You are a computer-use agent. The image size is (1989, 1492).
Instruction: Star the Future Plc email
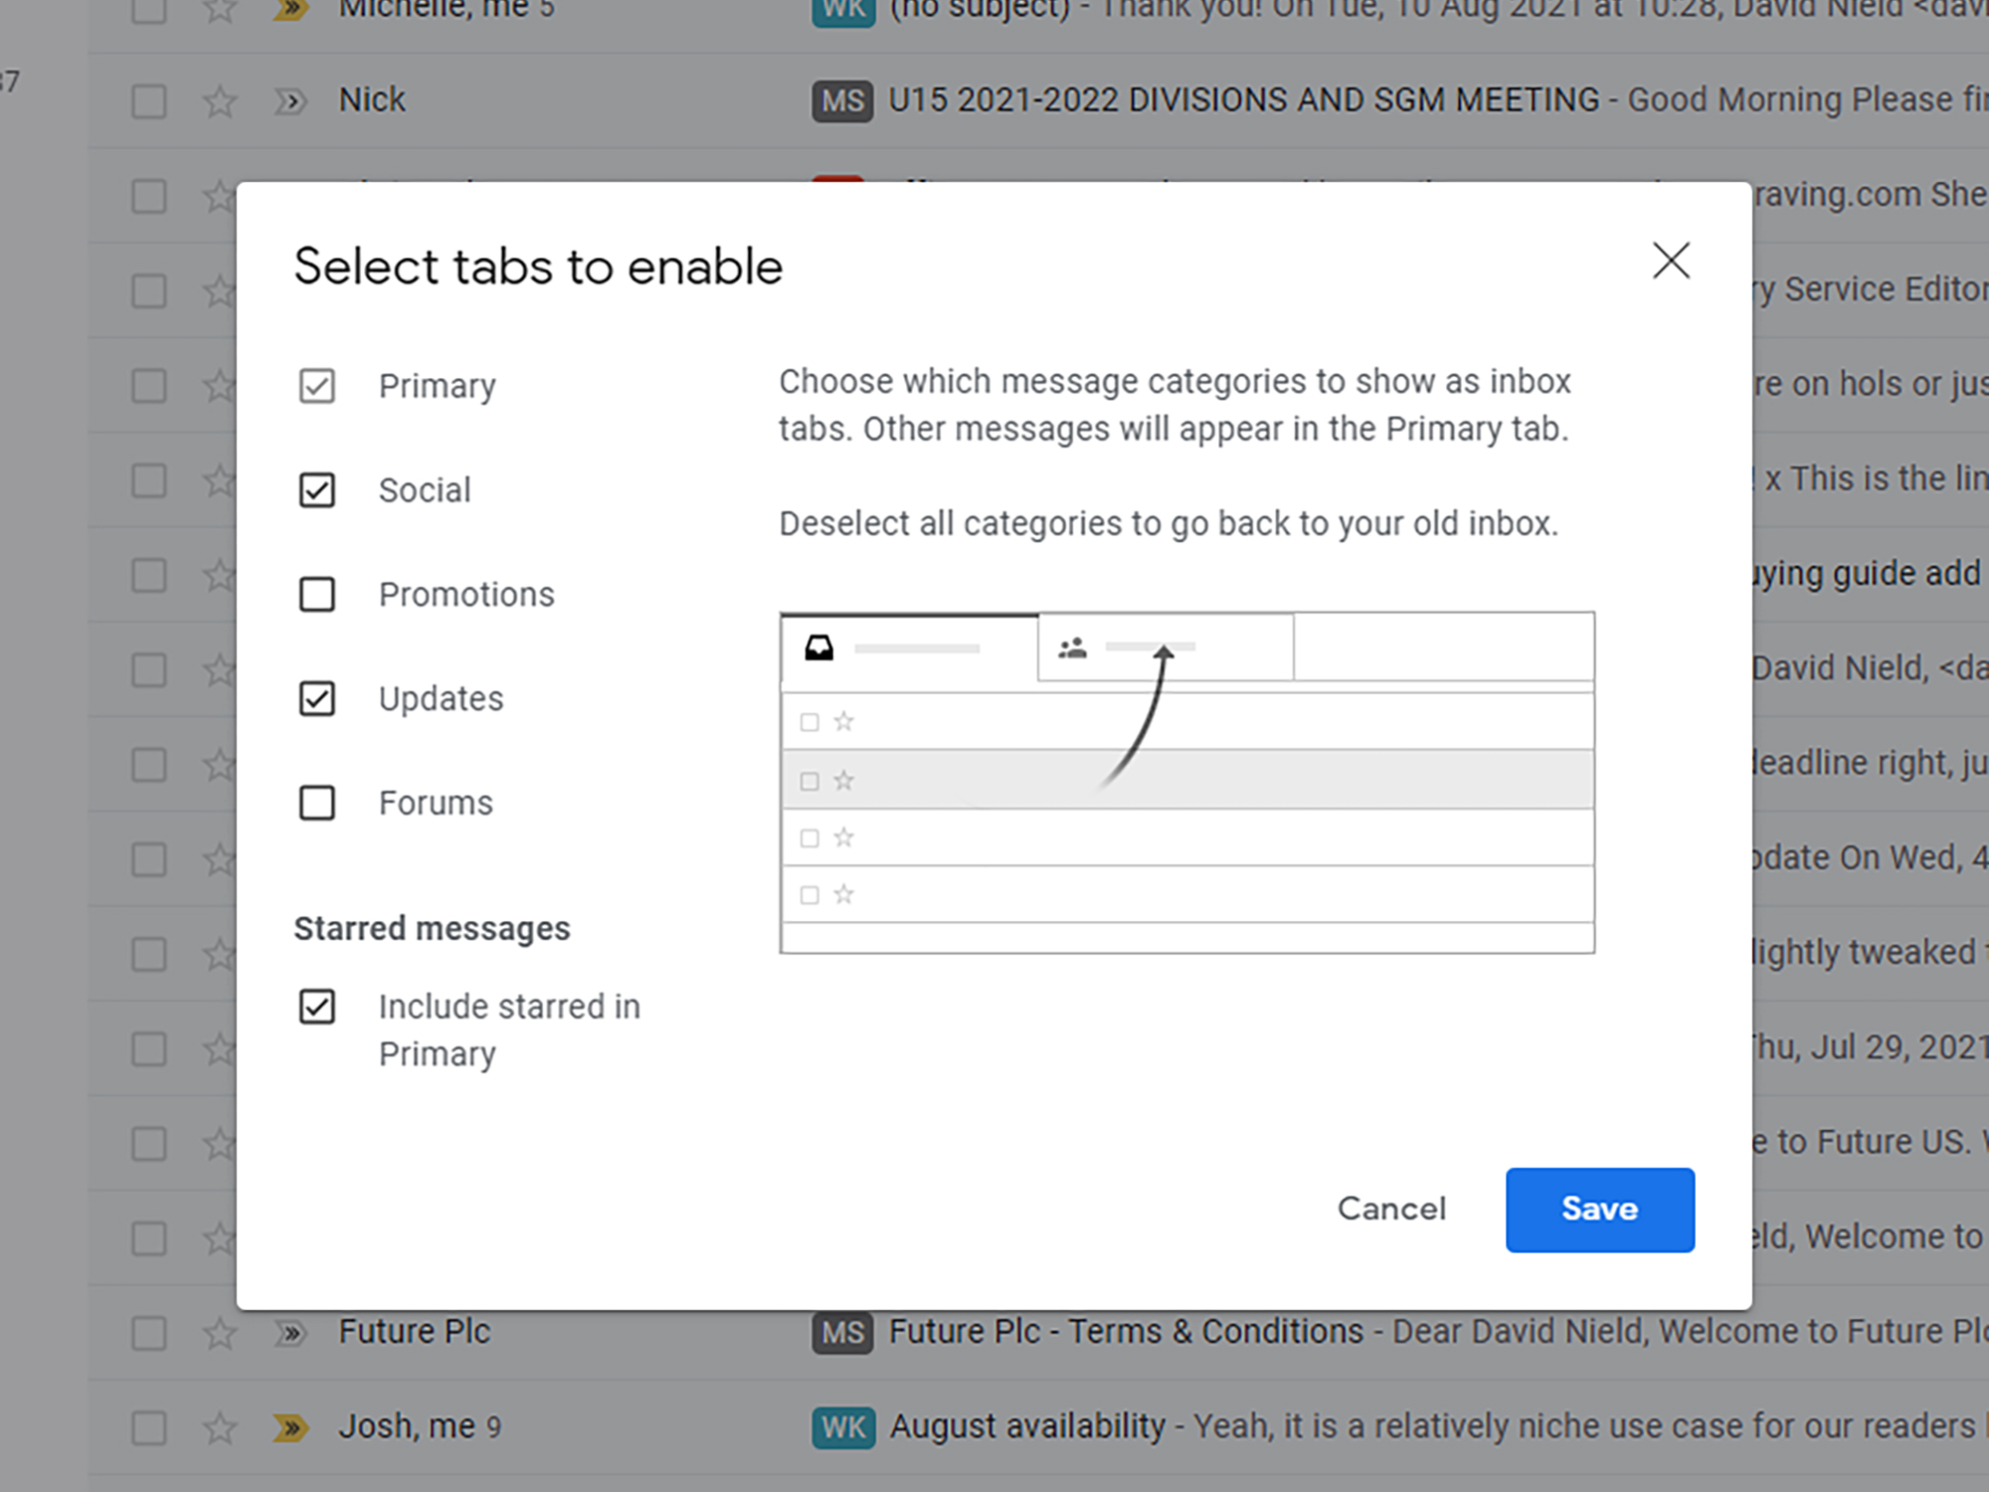click(x=221, y=1331)
